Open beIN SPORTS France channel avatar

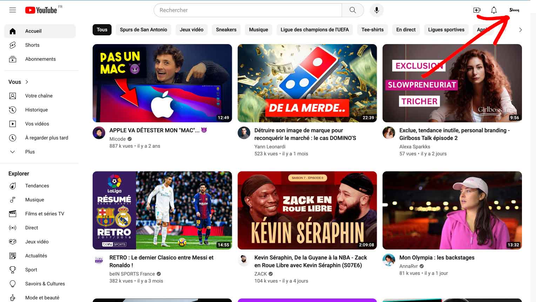pos(99,260)
